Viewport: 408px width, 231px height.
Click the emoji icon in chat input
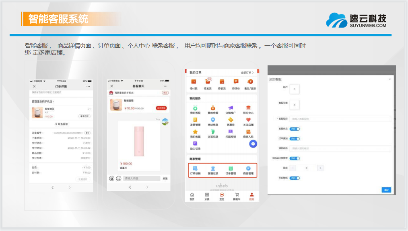tap(118, 178)
